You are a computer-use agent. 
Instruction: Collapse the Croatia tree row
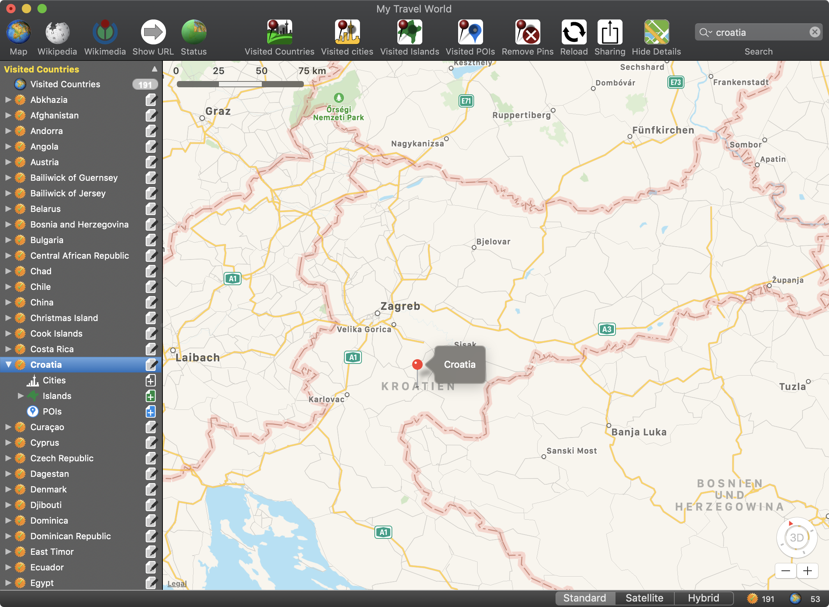tap(8, 365)
